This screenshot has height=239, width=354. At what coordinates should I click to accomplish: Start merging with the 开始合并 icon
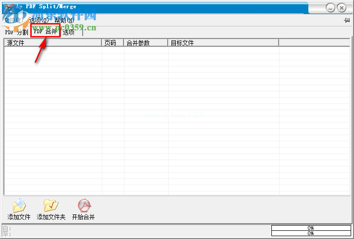(84, 205)
